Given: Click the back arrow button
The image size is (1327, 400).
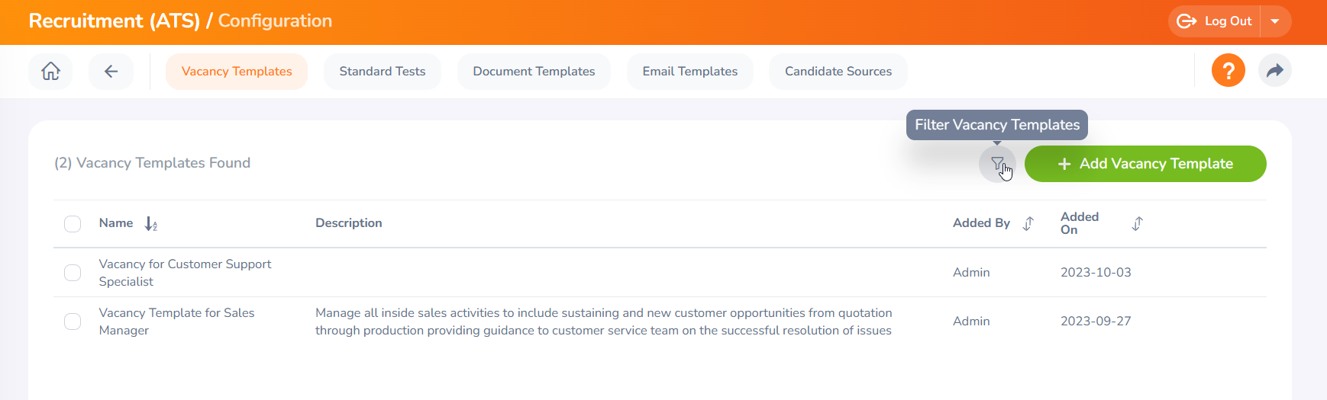Looking at the screenshot, I should click(111, 72).
